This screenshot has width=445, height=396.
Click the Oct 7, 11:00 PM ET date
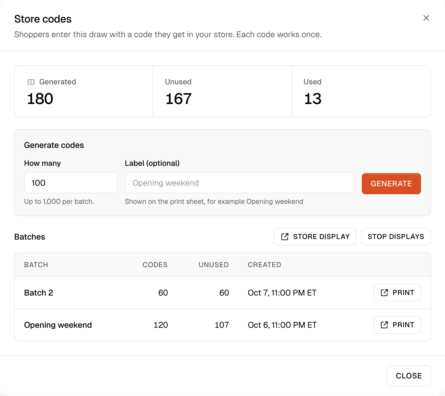(x=282, y=293)
